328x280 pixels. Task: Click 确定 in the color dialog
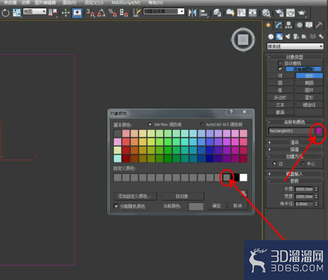[x=217, y=206]
